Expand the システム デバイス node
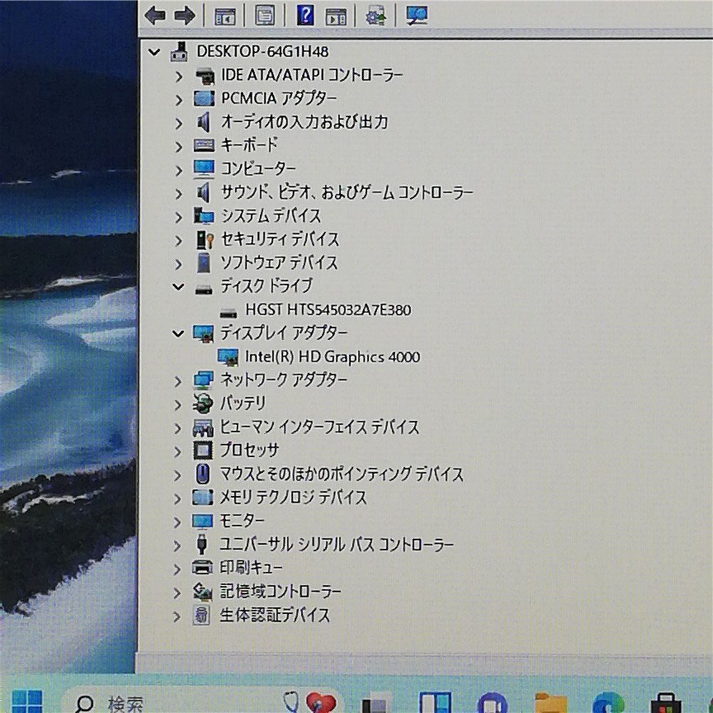This screenshot has height=713, width=713. [x=179, y=217]
